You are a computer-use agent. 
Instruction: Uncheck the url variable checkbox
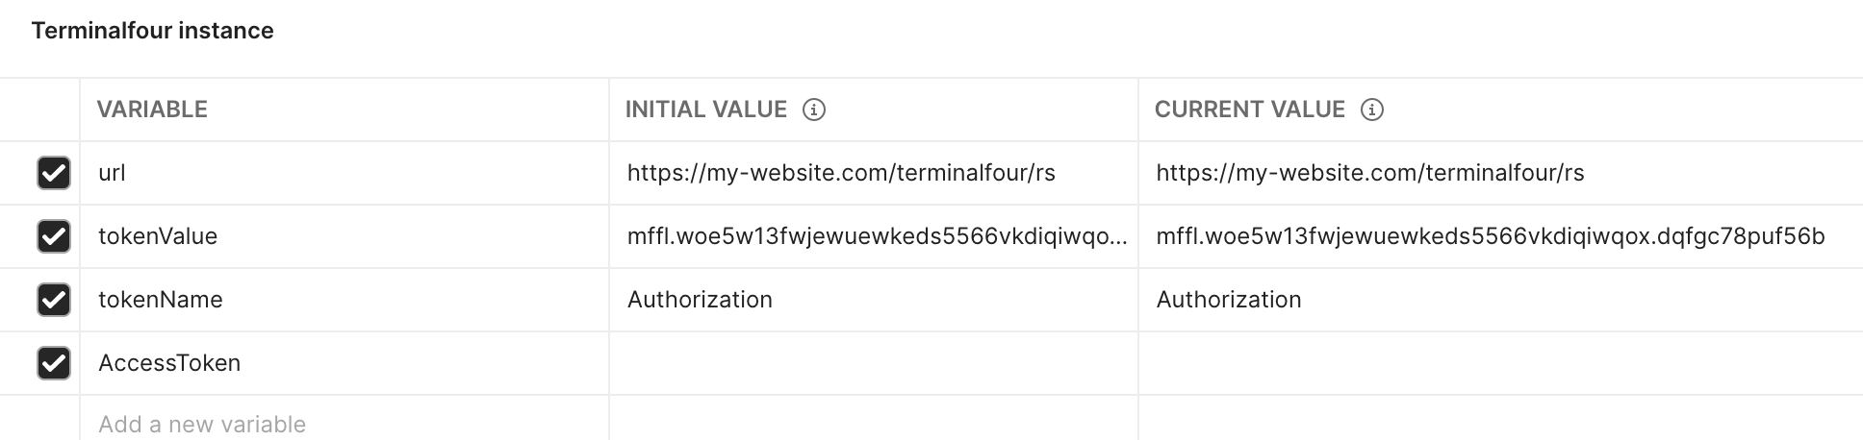coord(54,173)
